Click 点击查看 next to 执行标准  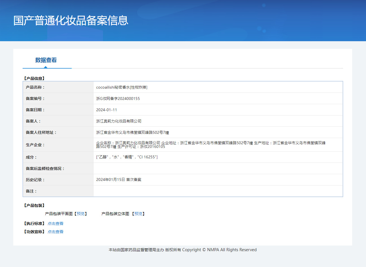tap(55, 224)
